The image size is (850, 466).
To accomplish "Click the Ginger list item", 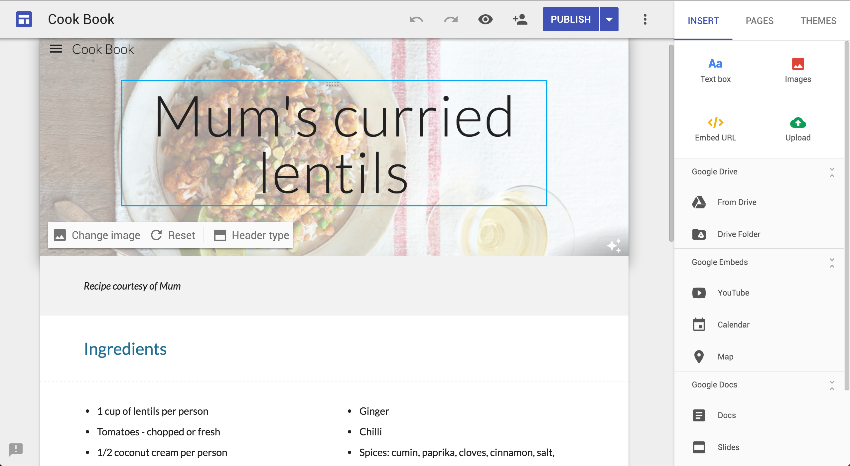I will pos(374,411).
